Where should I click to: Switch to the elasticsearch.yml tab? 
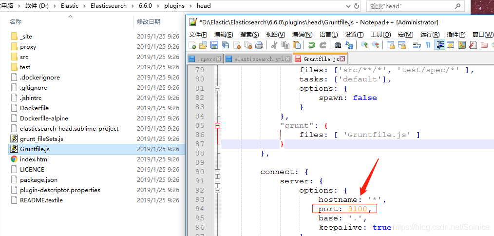pos(258,59)
